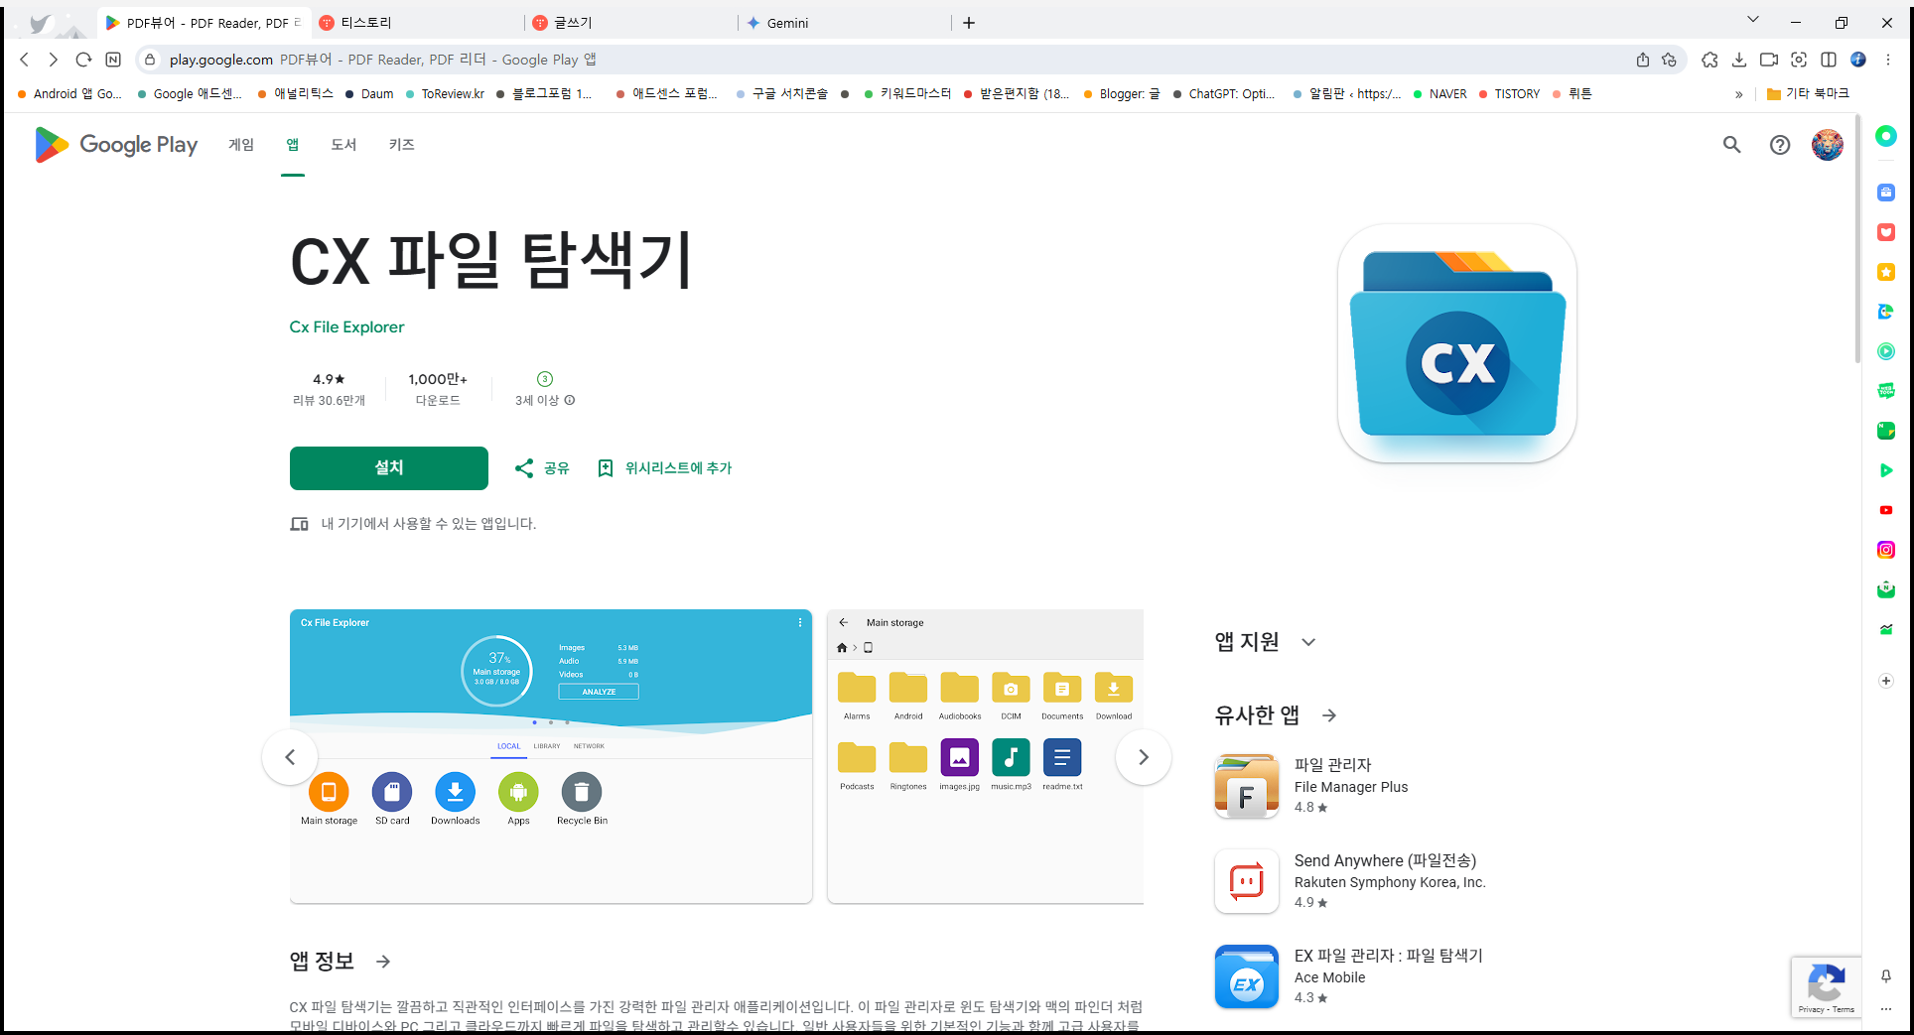
Task: Open the NAVER bookmark
Action: (x=1440, y=94)
